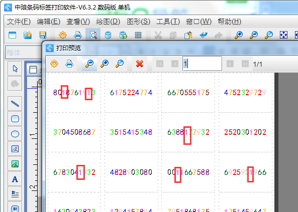Close preview with the red X icon

click(x=140, y=64)
